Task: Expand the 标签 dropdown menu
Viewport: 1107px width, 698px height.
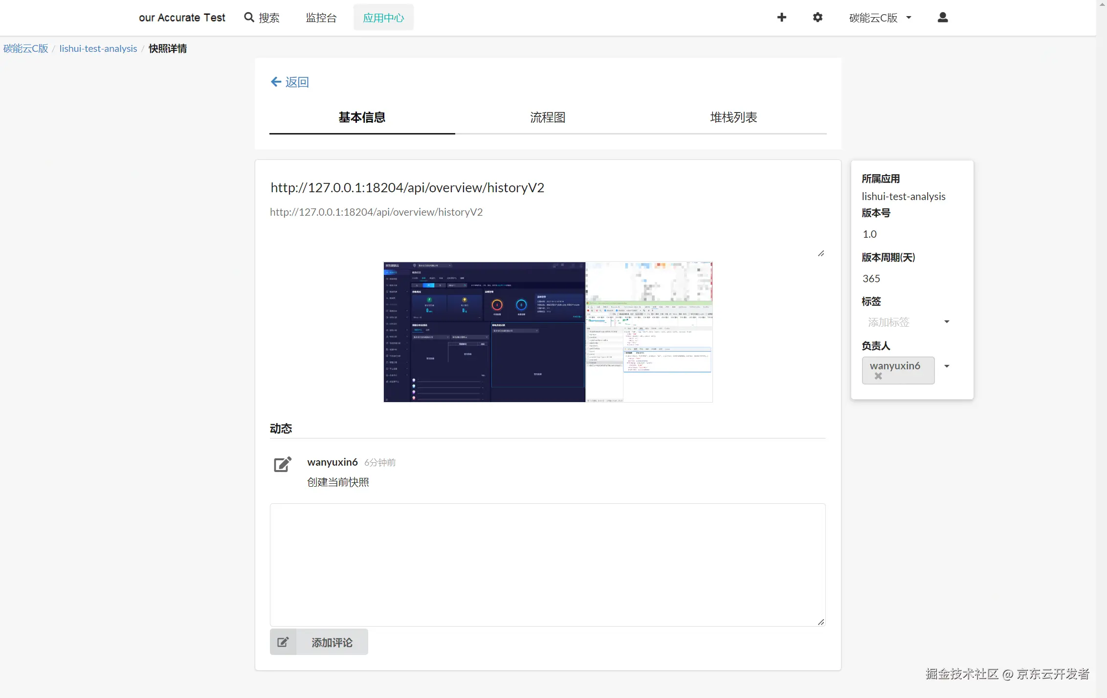Action: pos(946,322)
